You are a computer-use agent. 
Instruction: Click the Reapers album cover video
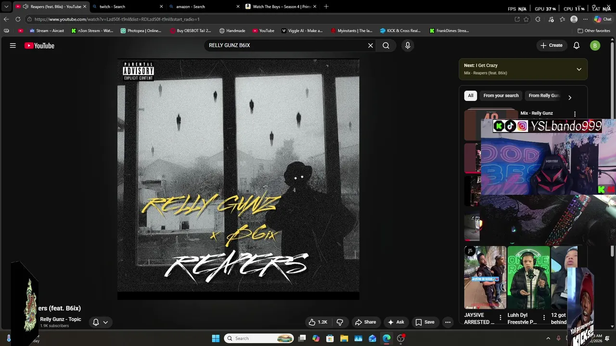238,179
